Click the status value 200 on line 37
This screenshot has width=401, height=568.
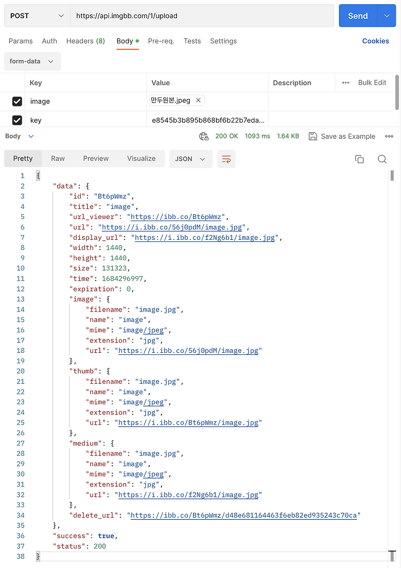pyautogui.click(x=99, y=546)
